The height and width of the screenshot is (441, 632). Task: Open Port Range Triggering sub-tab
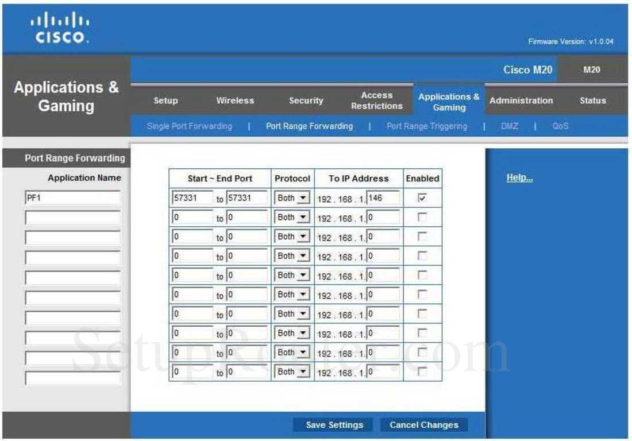[x=427, y=126]
